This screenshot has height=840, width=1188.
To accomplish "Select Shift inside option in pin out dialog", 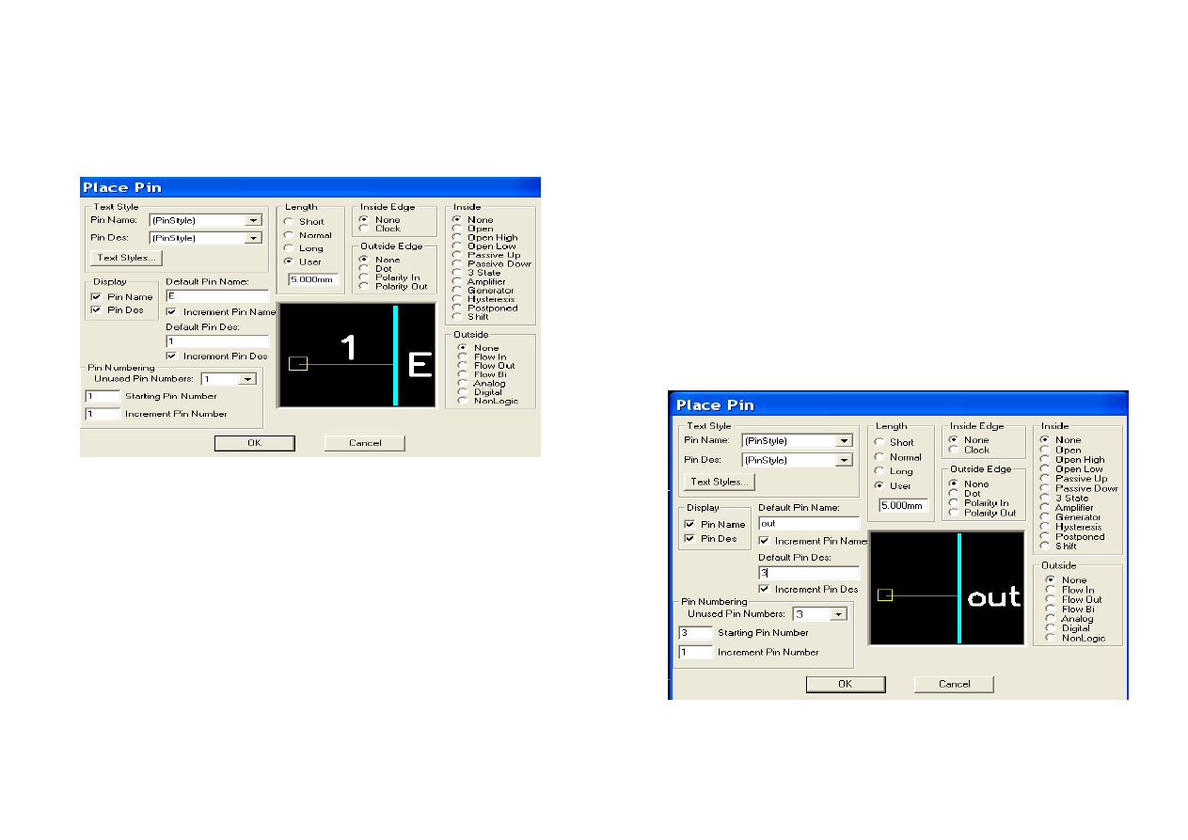I will click(1045, 546).
